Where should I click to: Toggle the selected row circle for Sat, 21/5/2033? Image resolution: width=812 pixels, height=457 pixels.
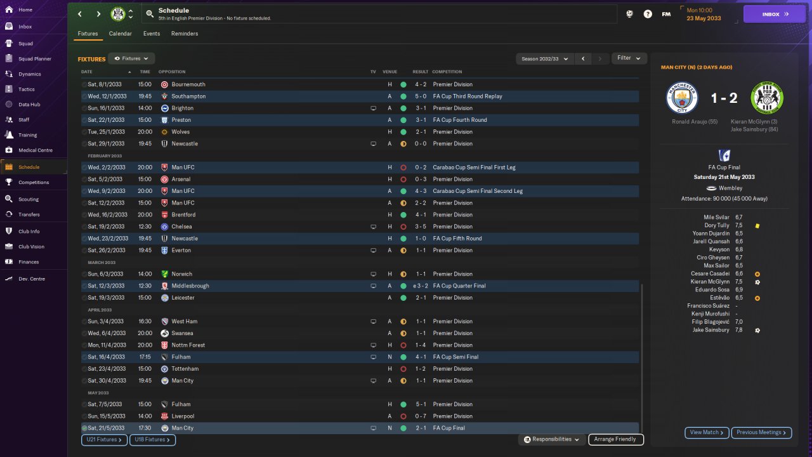point(84,428)
